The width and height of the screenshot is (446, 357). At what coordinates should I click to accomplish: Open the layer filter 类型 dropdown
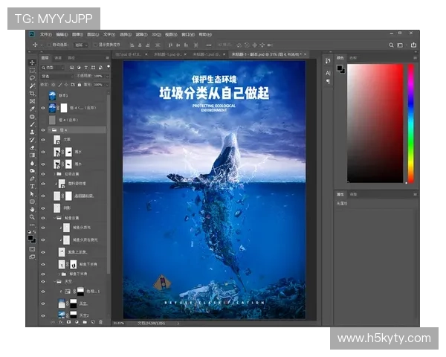pyautogui.click(x=53, y=68)
